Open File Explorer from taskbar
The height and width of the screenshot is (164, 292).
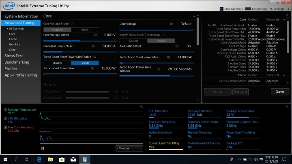(50, 160)
